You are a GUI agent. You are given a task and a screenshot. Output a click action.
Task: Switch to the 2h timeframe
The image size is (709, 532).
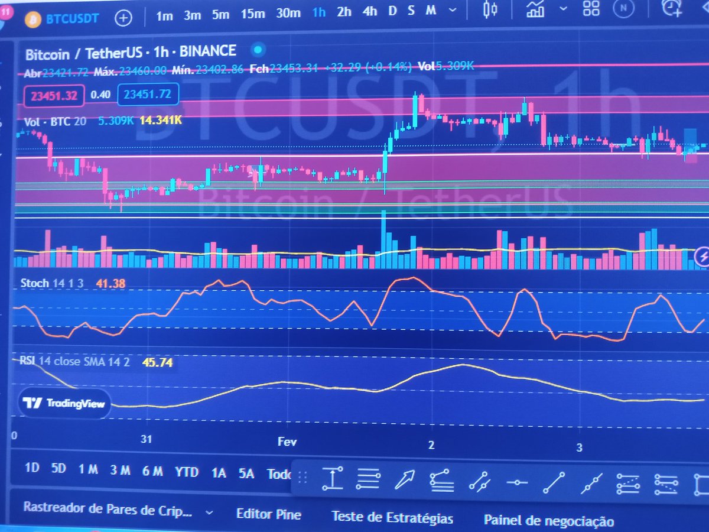click(344, 12)
